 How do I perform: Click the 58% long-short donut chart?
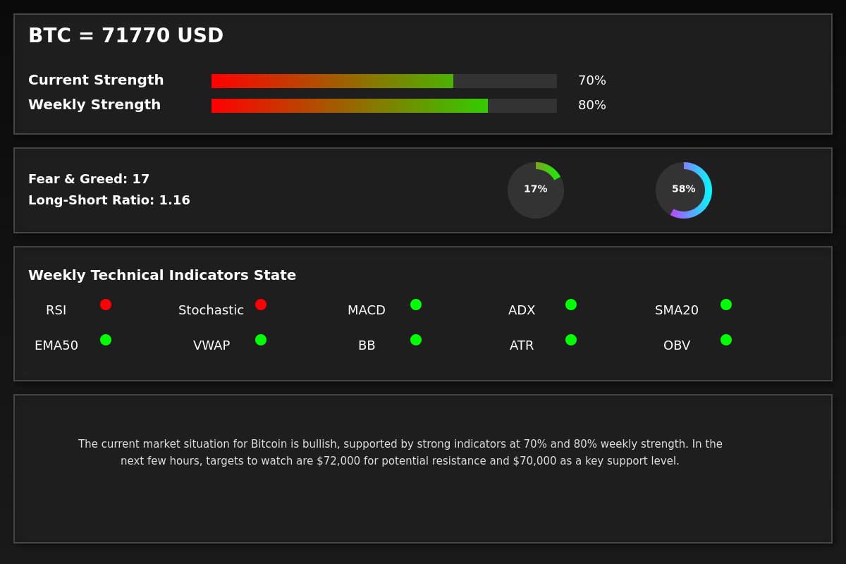coord(684,190)
